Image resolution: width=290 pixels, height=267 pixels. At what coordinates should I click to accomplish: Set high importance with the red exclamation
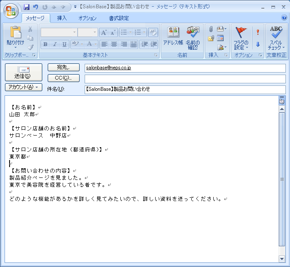[258, 32]
